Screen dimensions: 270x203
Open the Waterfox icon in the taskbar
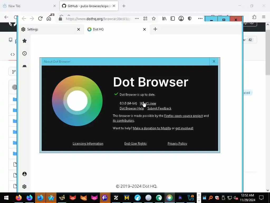(x=51, y=198)
